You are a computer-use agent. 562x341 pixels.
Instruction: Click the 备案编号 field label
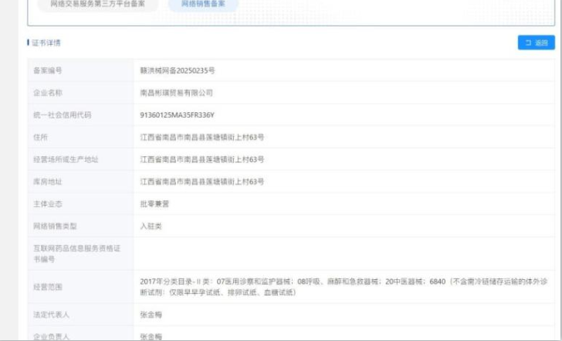tap(48, 70)
